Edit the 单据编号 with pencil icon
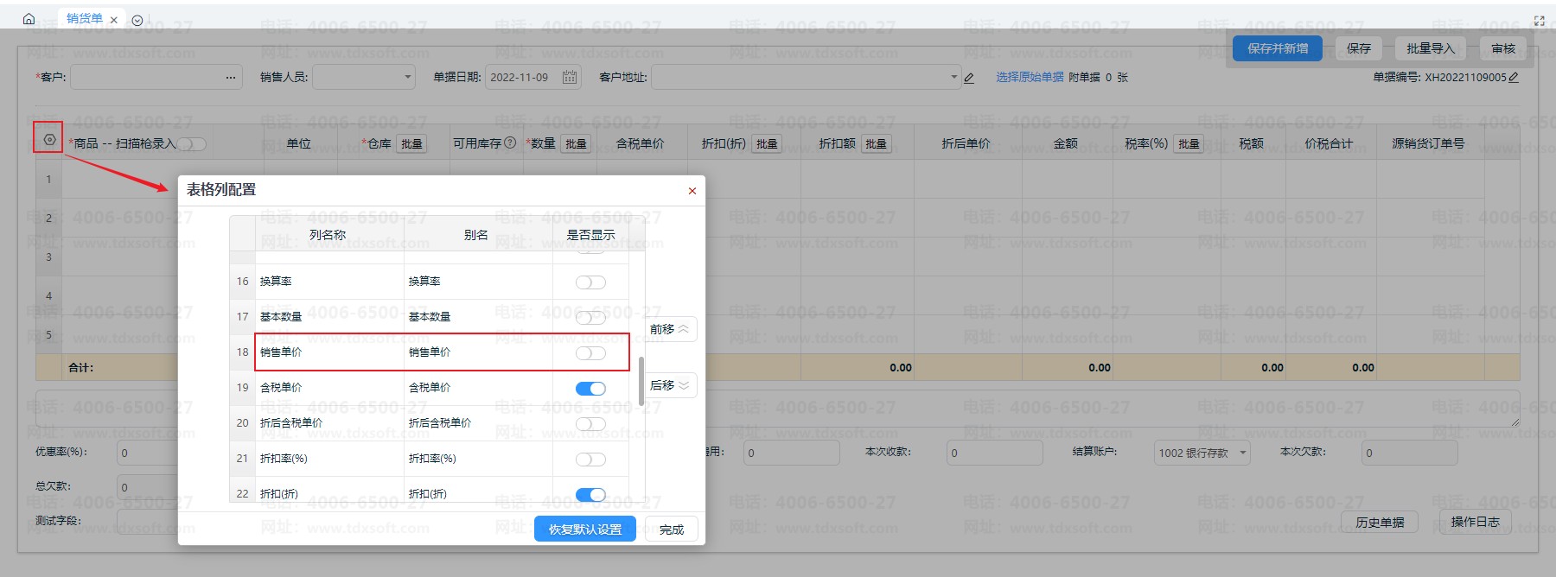Image resolution: width=1556 pixels, height=577 pixels. (1514, 78)
